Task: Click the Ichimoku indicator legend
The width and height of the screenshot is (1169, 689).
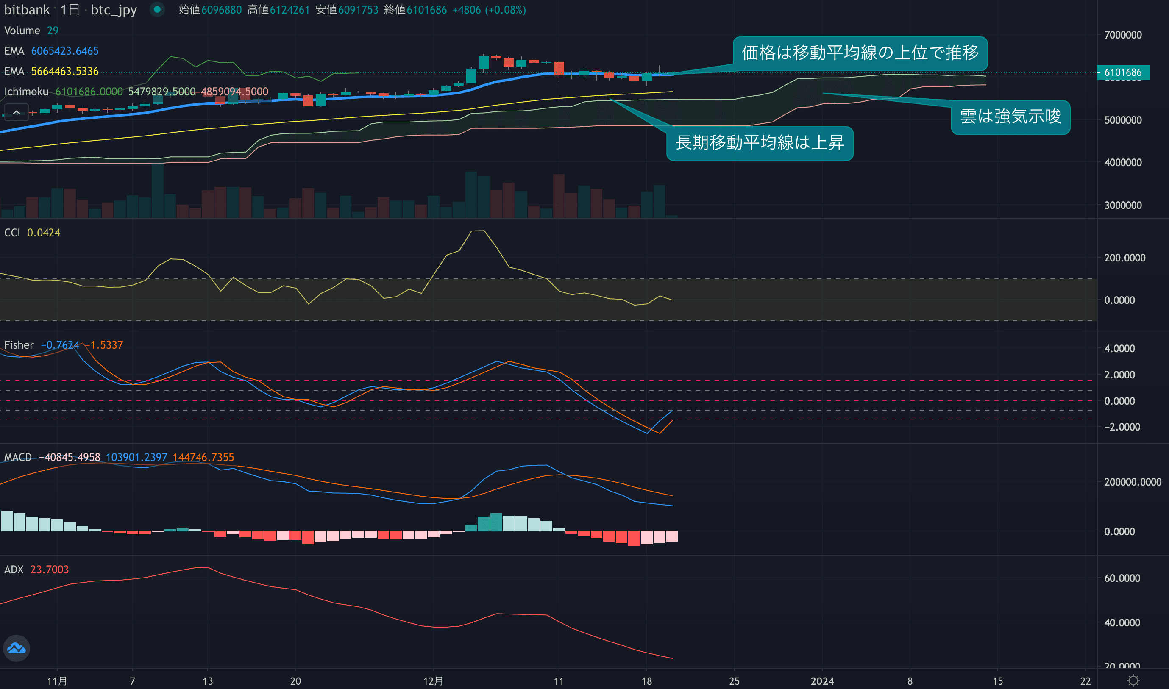Action: [26, 92]
